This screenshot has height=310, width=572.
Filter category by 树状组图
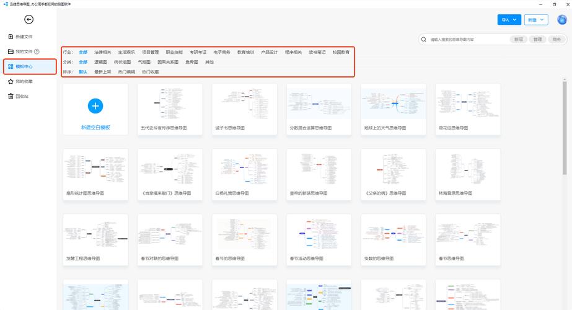point(122,62)
